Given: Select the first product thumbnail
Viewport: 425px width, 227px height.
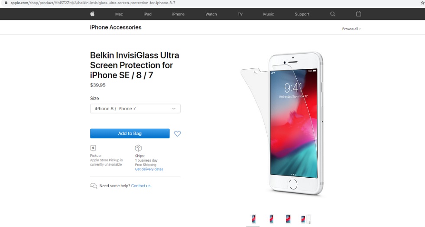Looking at the screenshot, I should pyautogui.click(x=253, y=219).
